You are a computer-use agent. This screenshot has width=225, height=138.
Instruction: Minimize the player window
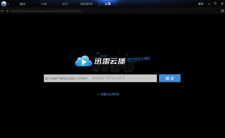209,4
